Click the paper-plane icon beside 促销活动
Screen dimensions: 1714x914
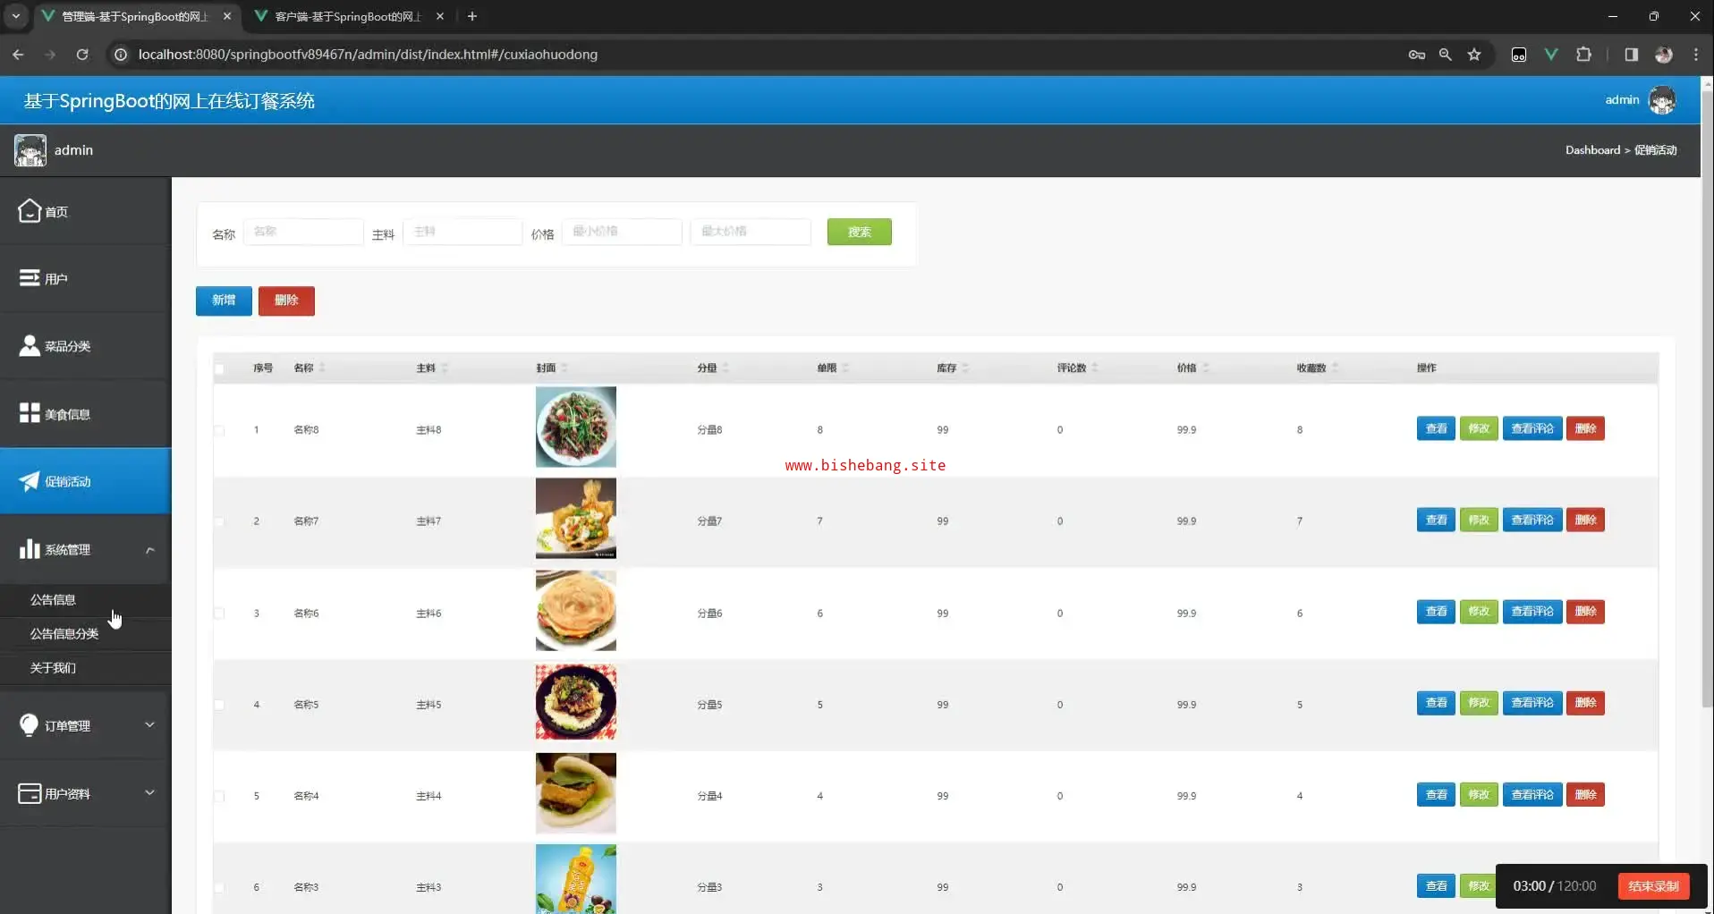click(30, 481)
